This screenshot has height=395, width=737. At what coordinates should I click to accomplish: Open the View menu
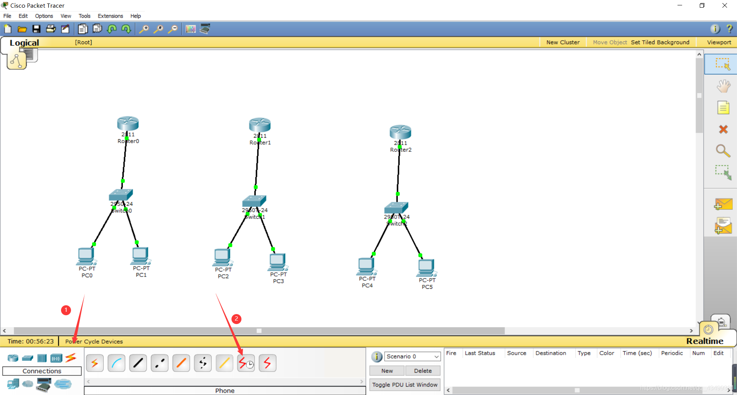[x=66, y=16]
